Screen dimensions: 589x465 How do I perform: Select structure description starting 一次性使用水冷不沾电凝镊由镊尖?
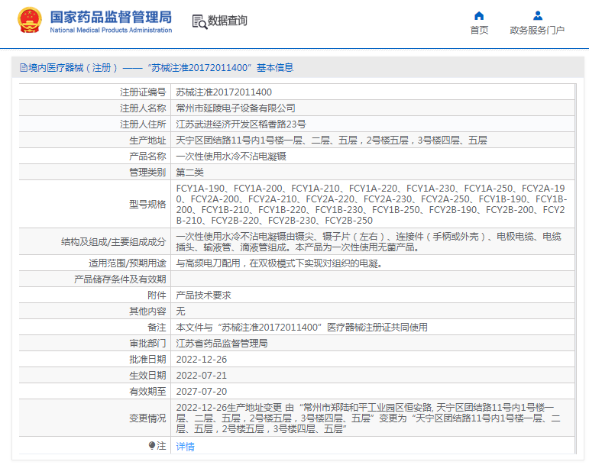click(x=368, y=242)
